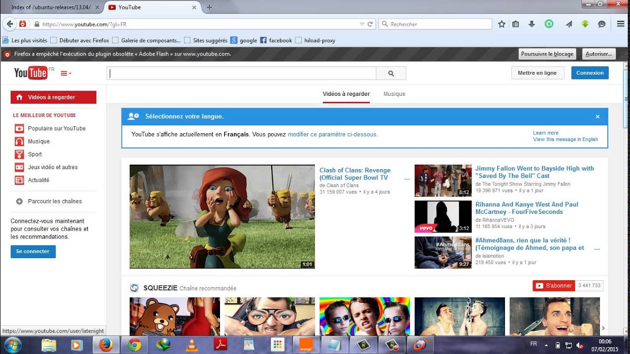Switch to the Musique tab

(394, 94)
